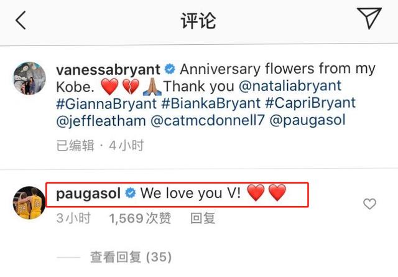Tap verified badge next to vanessabryant
The image size is (398, 277).
point(170,69)
